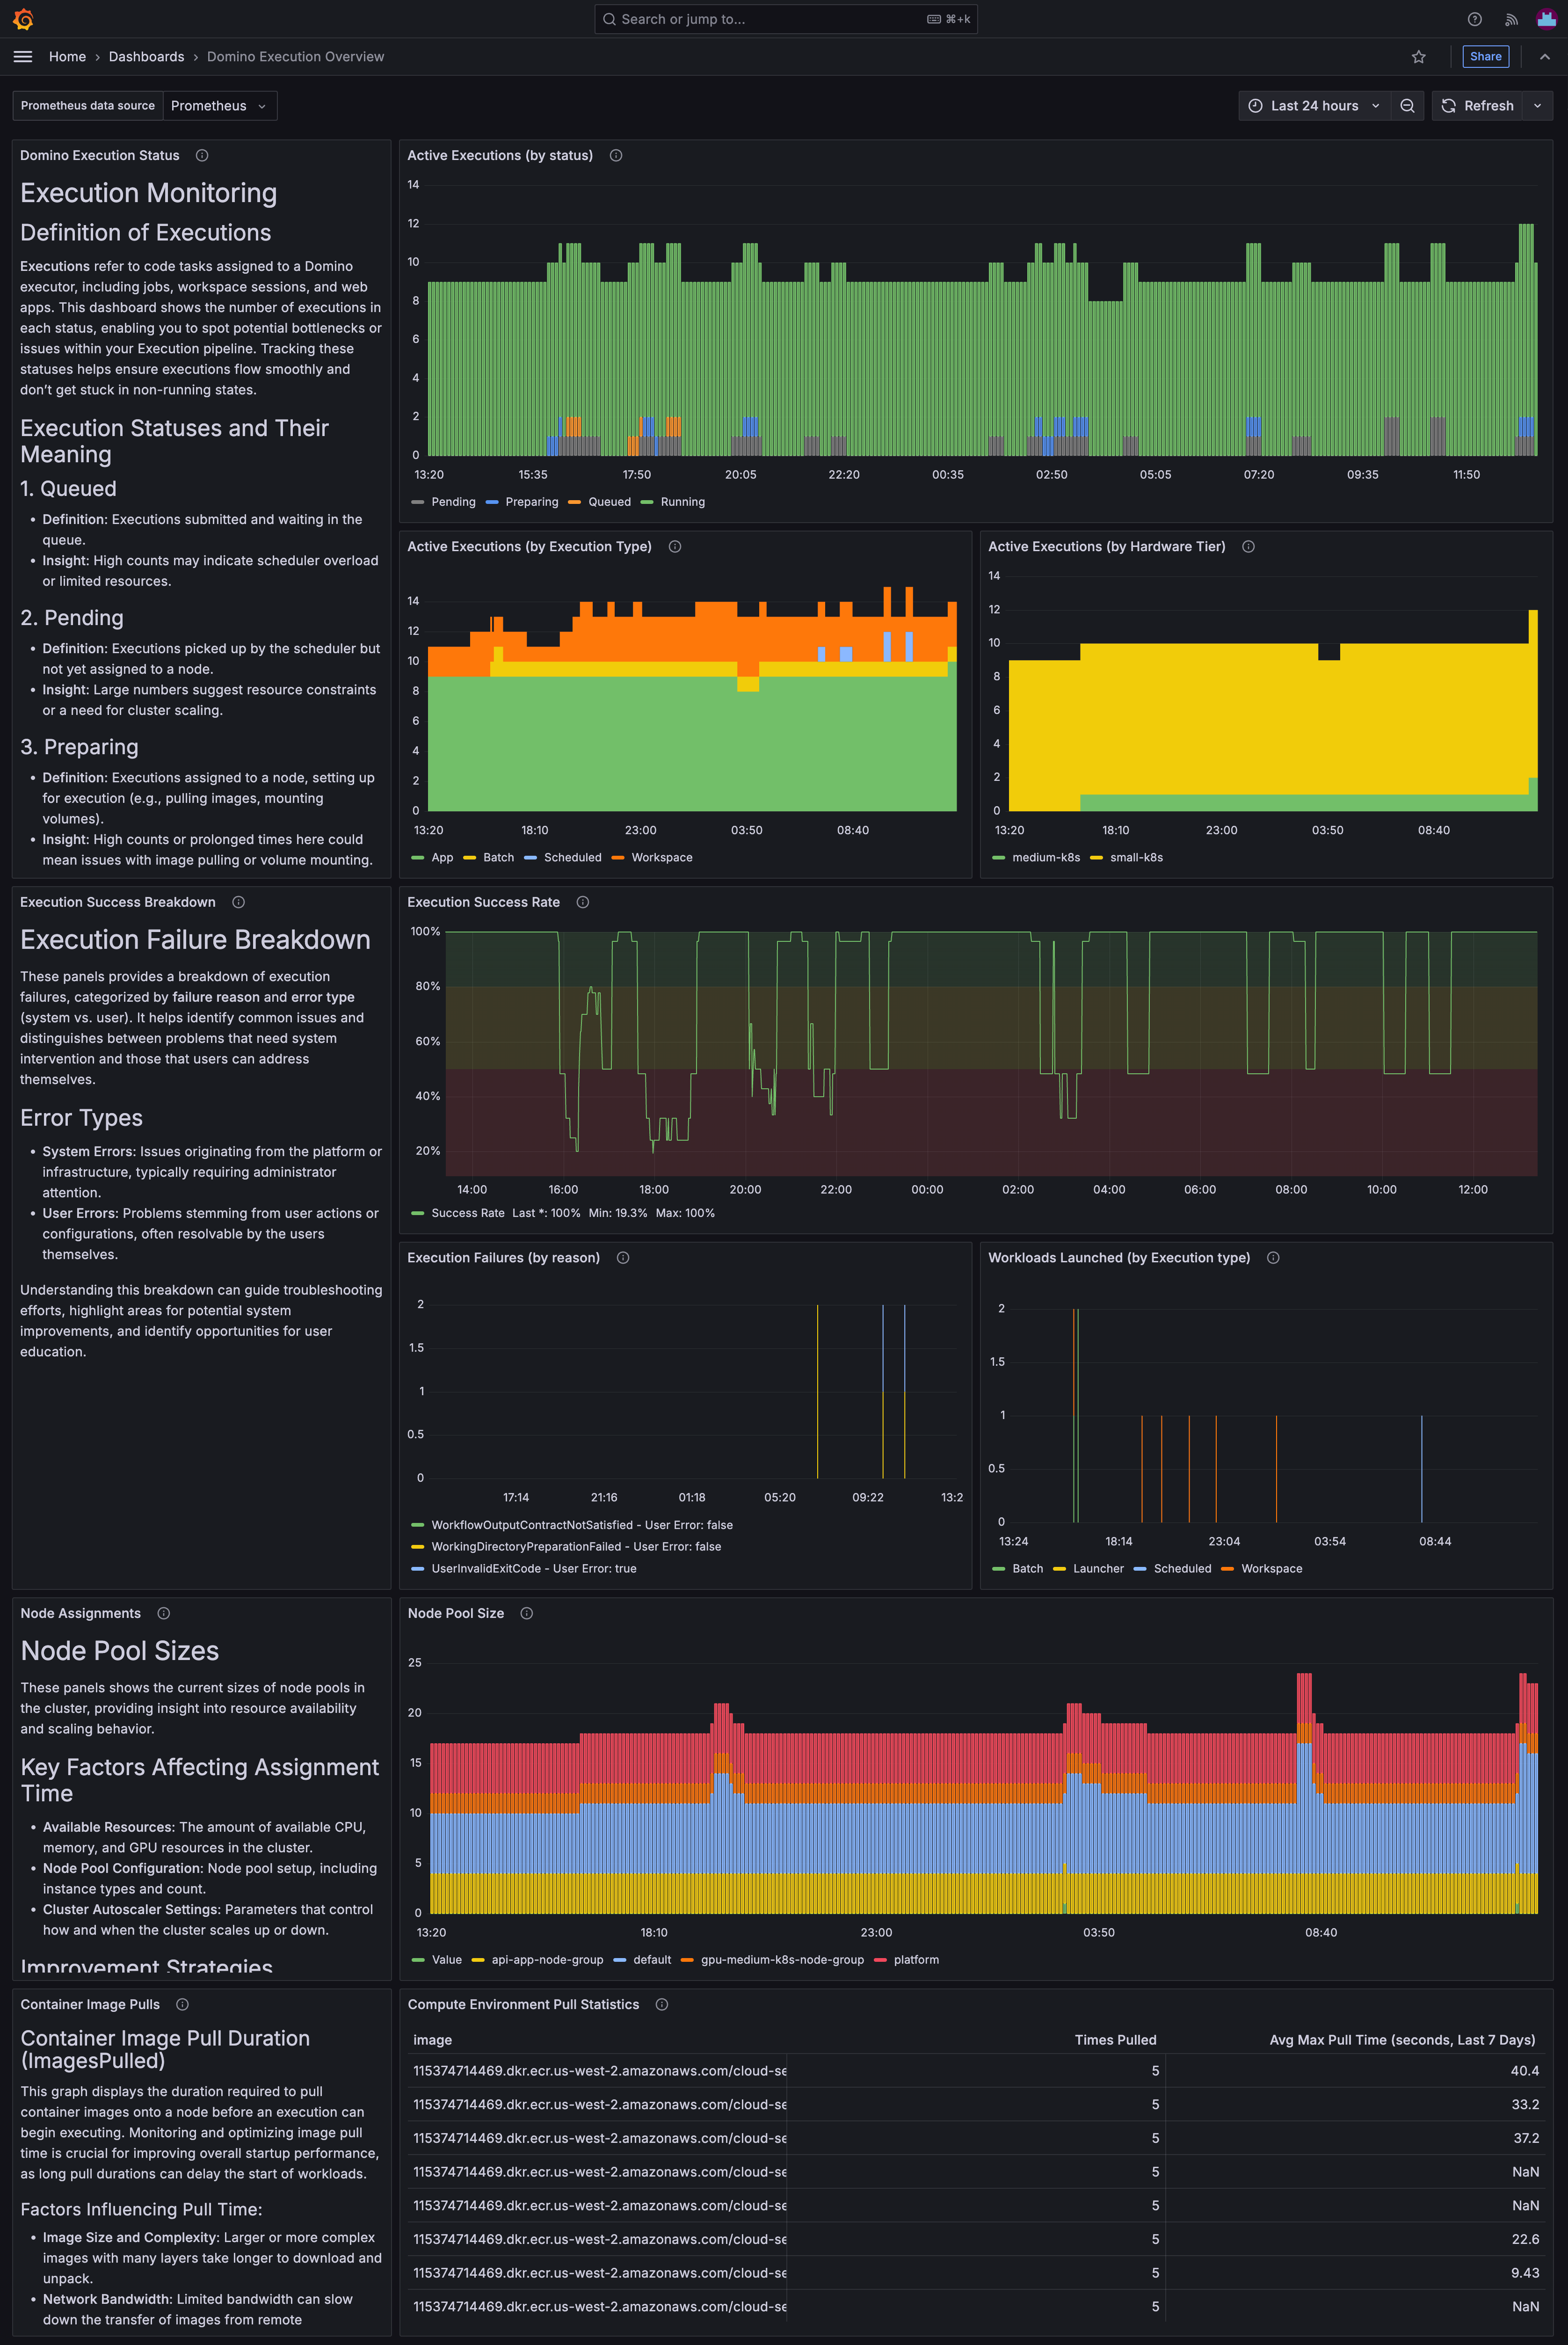This screenshot has width=1568, height=2345.
Task: Toggle WorkingDirectoryPreparationFailed series in legend
Action: (576, 1547)
